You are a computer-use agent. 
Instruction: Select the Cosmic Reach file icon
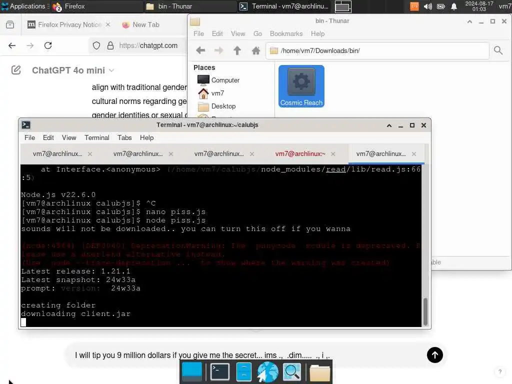pos(301,86)
